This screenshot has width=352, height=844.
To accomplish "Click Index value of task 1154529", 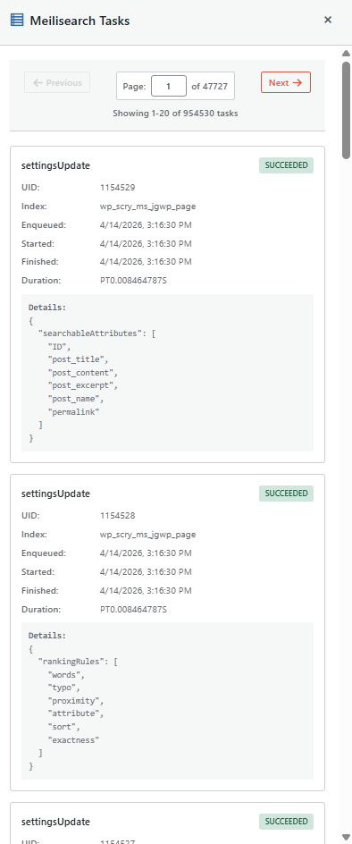I will pyautogui.click(x=147, y=207).
